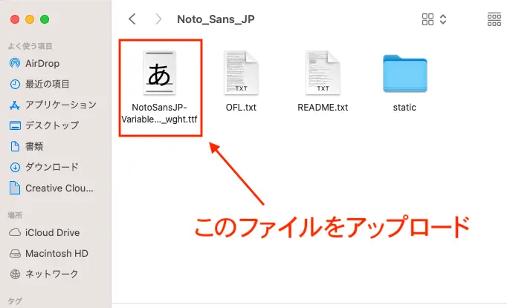Open ダウンロード in the sidebar
The image size is (507, 308).
52,167
